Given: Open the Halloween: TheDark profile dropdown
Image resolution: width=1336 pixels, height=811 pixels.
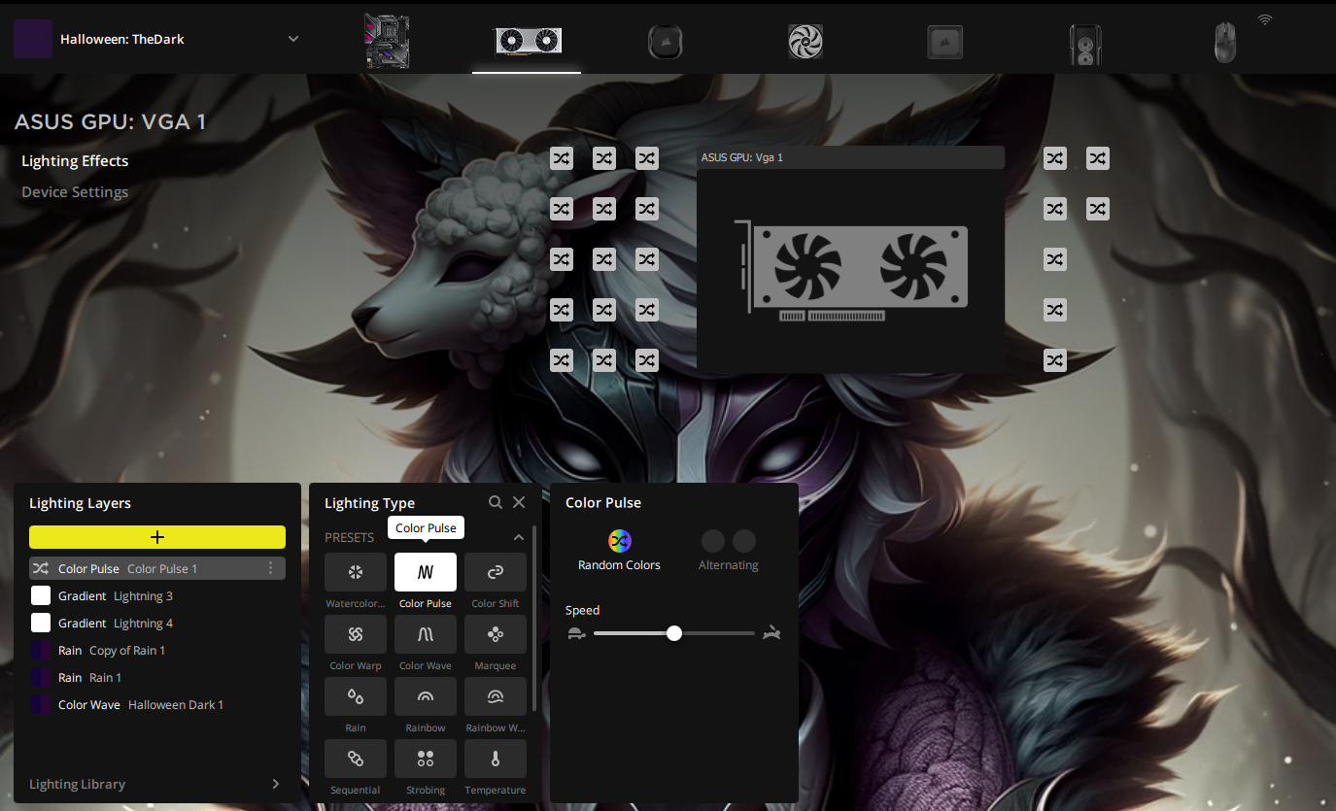Looking at the screenshot, I should pyautogui.click(x=293, y=39).
